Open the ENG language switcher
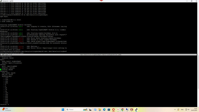Viewport: 199px width, 112px height. (x=182, y=109)
